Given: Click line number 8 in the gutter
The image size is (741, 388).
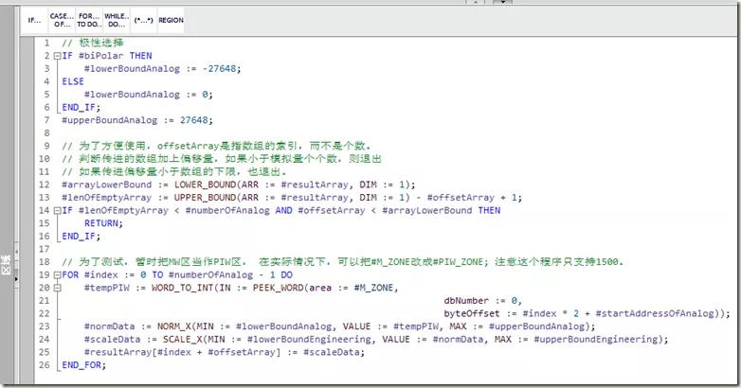Looking at the screenshot, I should (46, 133).
